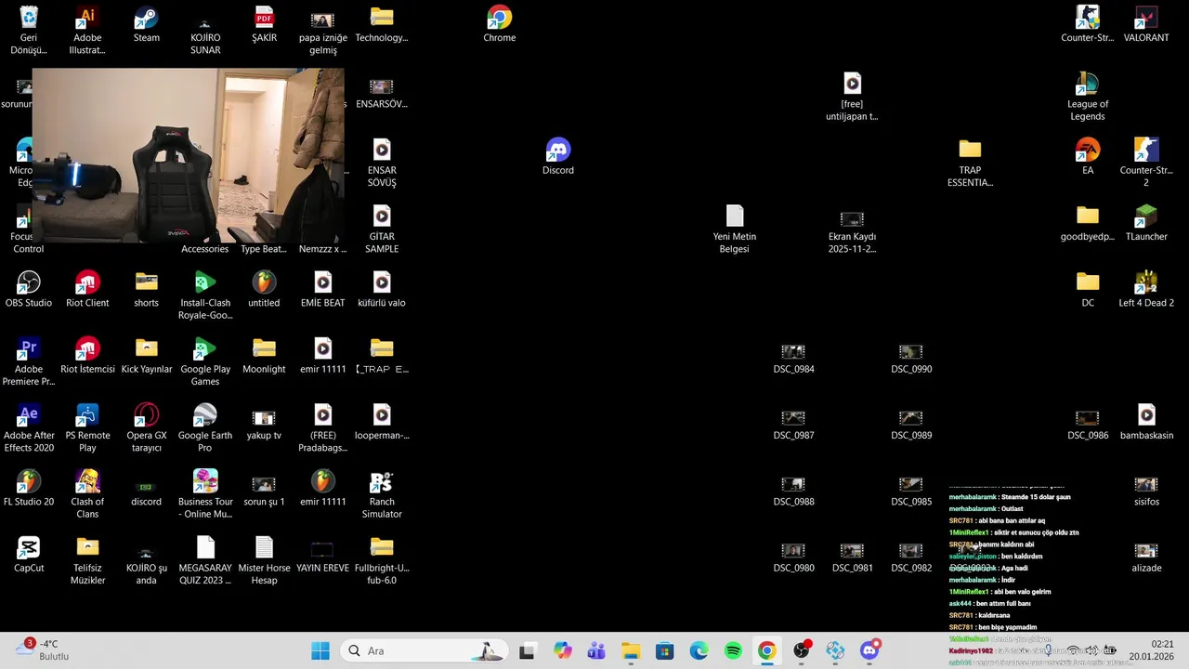Open Google Play Games shortcut
The width and height of the screenshot is (1189, 669).
(205, 361)
